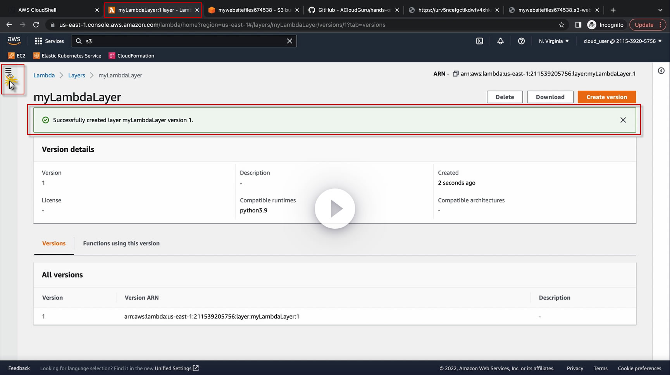Open the notifications bell icon
The width and height of the screenshot is (670, 375).
tap(501, 41)
